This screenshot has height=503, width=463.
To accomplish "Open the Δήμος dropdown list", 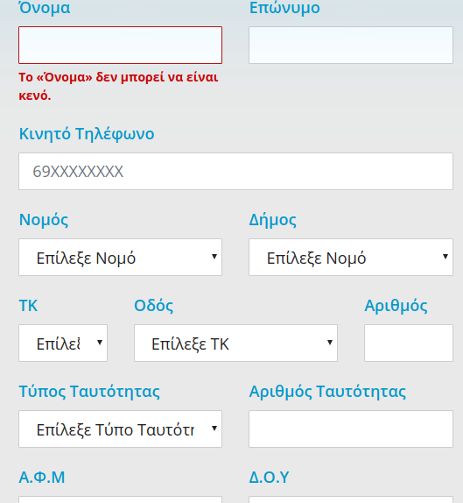I will (x=351, y=257).
